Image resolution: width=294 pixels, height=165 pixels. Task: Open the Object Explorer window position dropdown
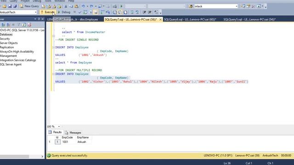point(35,19)
